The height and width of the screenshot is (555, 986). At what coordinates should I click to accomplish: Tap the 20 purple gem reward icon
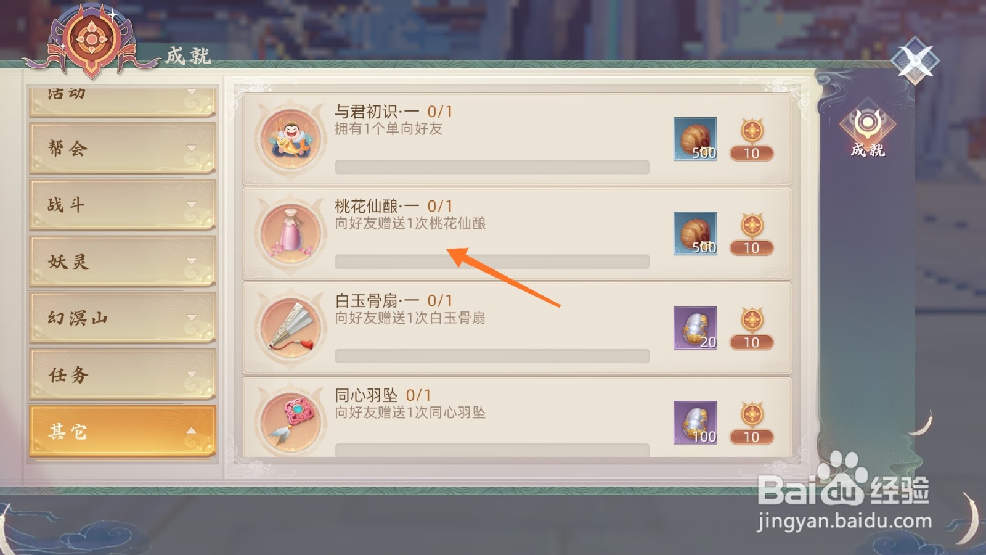(695, 328)
